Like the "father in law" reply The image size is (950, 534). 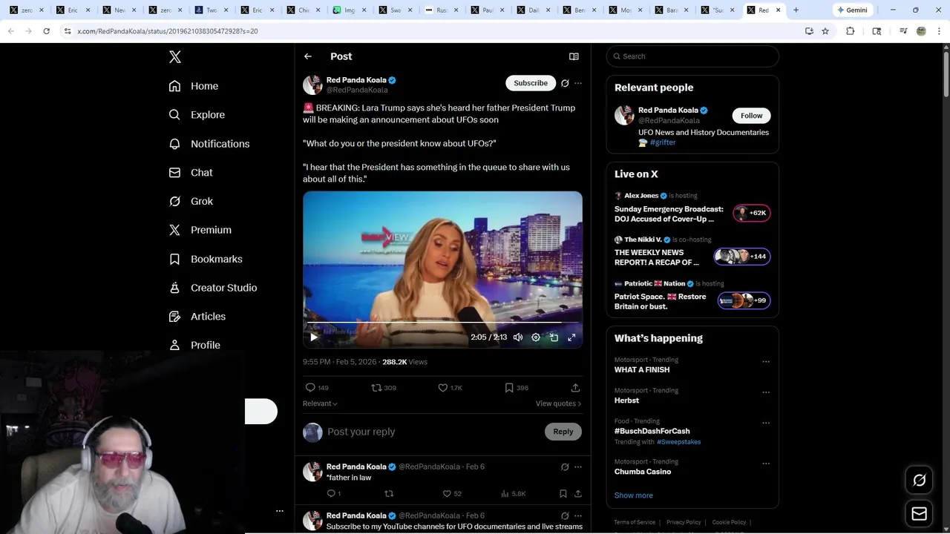click(452, 494)
